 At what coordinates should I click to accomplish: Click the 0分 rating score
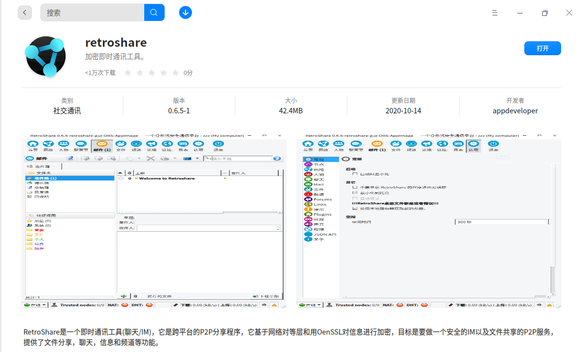coord(188,73)
